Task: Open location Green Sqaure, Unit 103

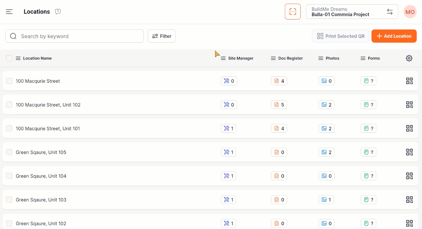Action: [x=41, y=200]
